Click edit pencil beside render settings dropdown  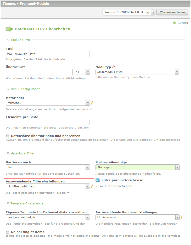[182, 217]
